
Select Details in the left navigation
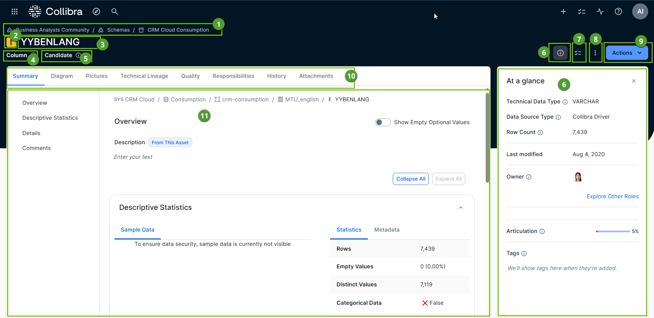coord(31,133)
